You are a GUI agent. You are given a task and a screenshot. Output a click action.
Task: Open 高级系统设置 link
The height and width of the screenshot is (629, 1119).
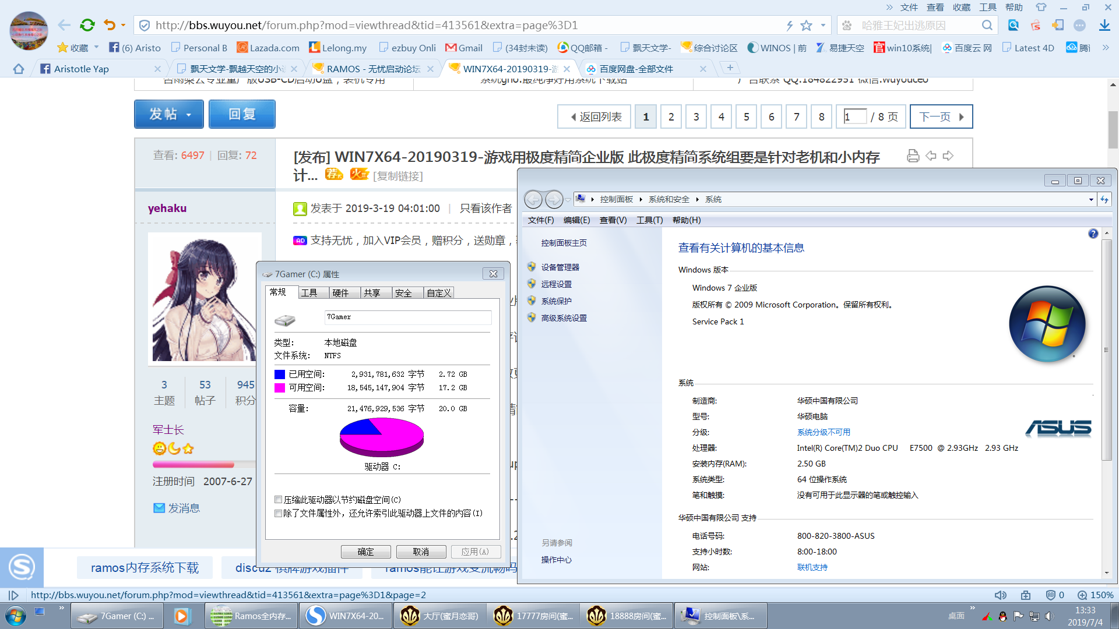click(564, 318)
